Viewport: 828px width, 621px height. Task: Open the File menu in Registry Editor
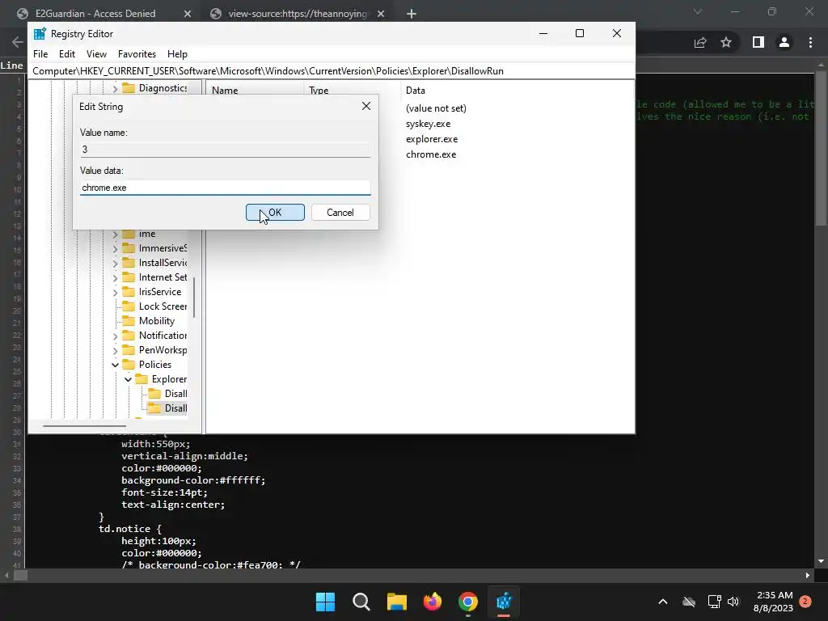(x=40, y=54)
